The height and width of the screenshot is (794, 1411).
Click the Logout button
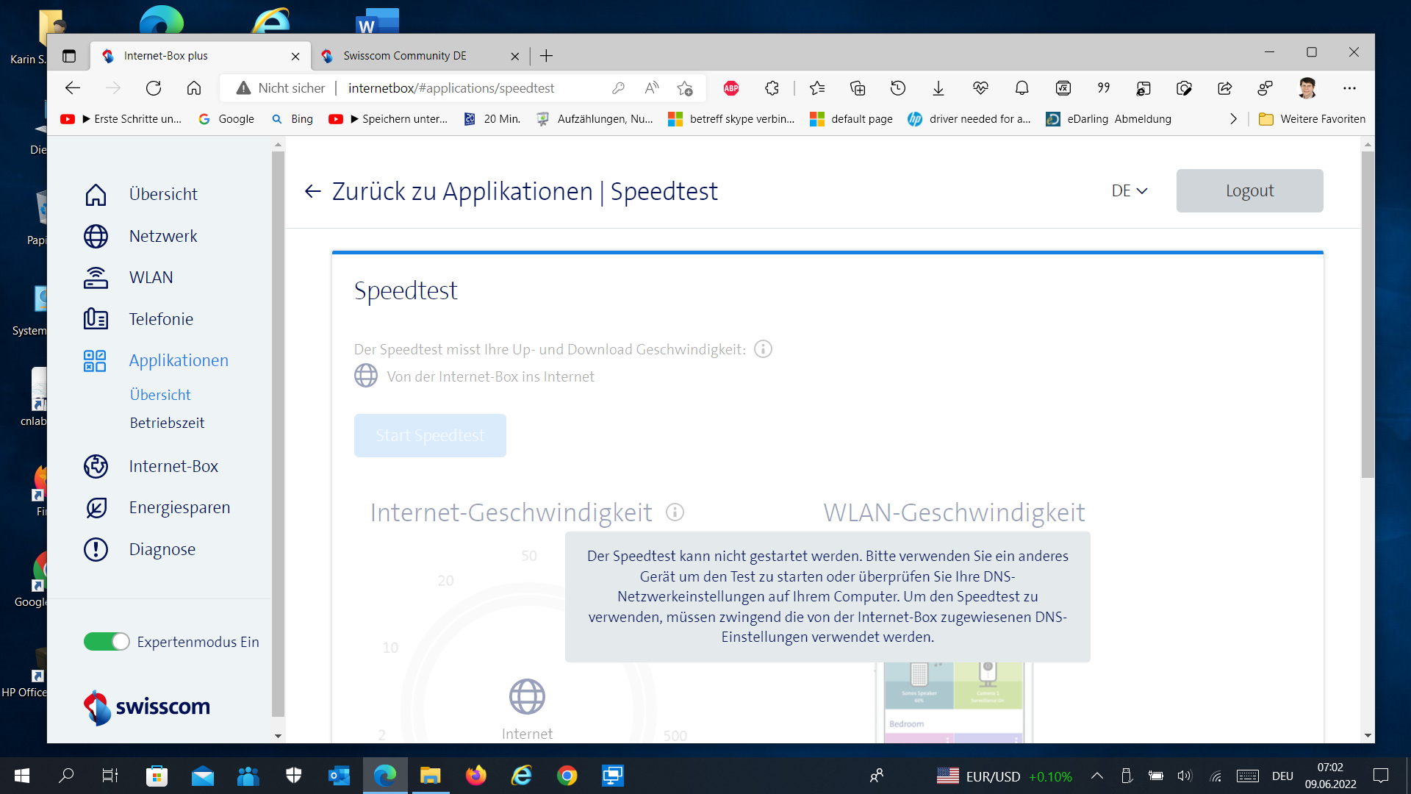click(1249, 190)
